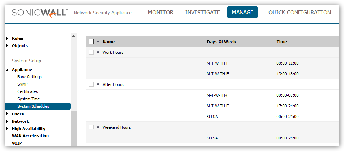Tick the Weekend Hours schedule checkbox
This screenshot has width=345, height=152.
click(x=91, y=127)
